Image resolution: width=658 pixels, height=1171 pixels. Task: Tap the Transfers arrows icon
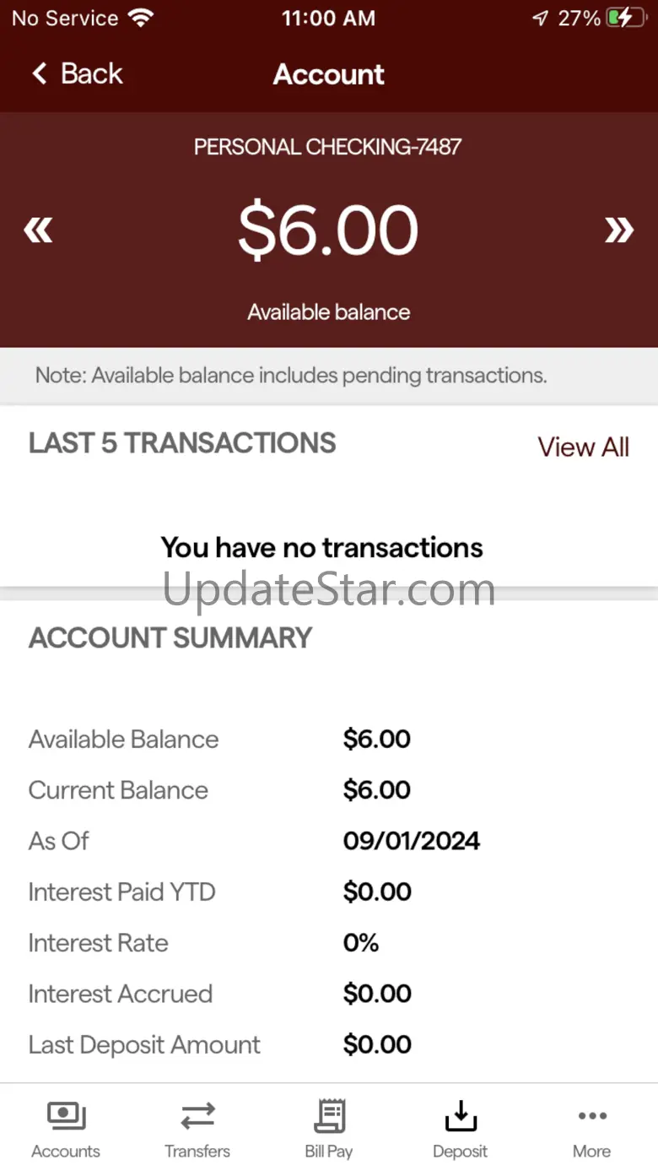197,1116
